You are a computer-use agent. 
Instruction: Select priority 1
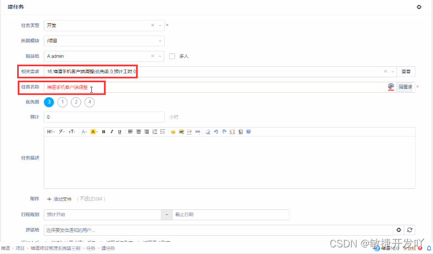[62, 102]
